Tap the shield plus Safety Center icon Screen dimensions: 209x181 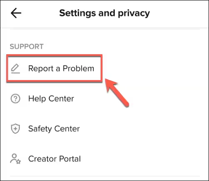point(15,128)
